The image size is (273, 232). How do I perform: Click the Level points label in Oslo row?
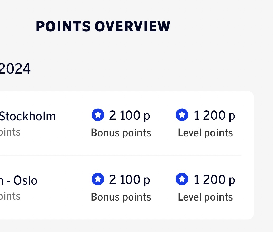click(205, 197)
